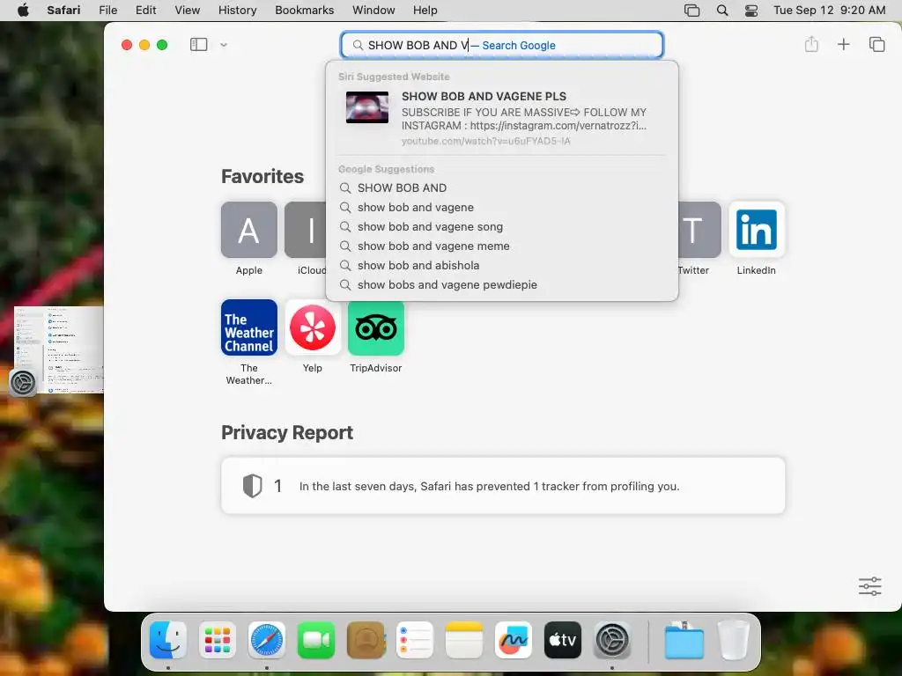Open the TripAdvisor favorite tile
Viewport: 902px width, 676px height.
(x=375, y=327)
